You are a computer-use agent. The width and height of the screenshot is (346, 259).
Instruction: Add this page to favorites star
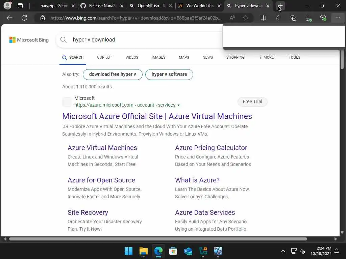point(245,18)
